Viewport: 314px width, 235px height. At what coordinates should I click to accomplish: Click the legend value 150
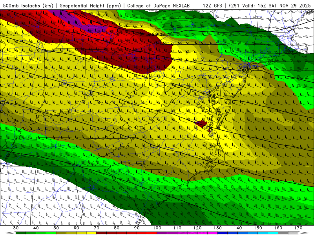(x=258, y=228)
